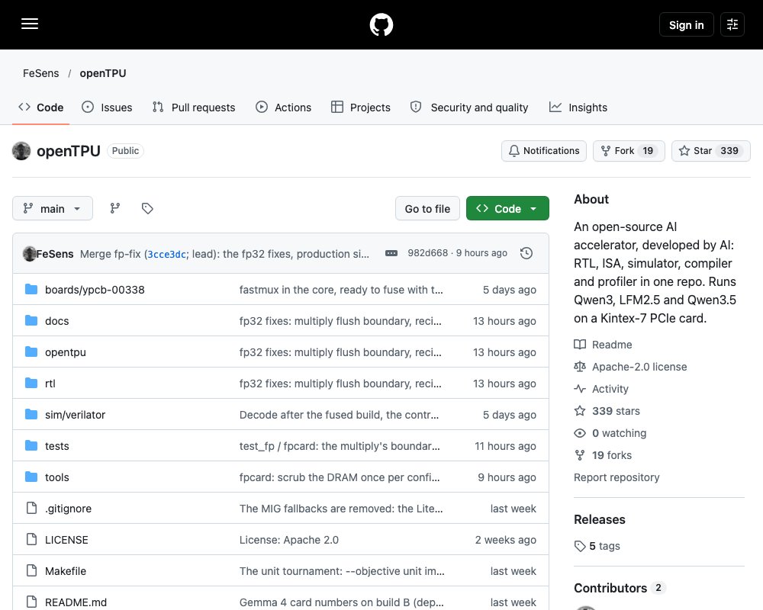This screenshot has width=763, height=610.
Task: Go to the Actions tab
Action: pyautogui.click(x=283, y=108)
